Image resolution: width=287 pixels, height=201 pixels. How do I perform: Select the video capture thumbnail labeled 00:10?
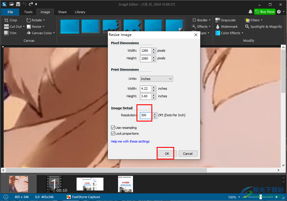tap(54, 184)
